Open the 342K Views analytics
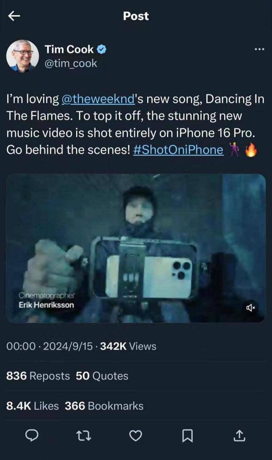 128,346
